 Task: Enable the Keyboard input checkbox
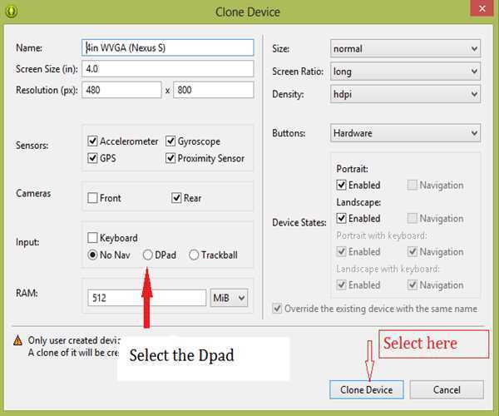pos(93,238)
